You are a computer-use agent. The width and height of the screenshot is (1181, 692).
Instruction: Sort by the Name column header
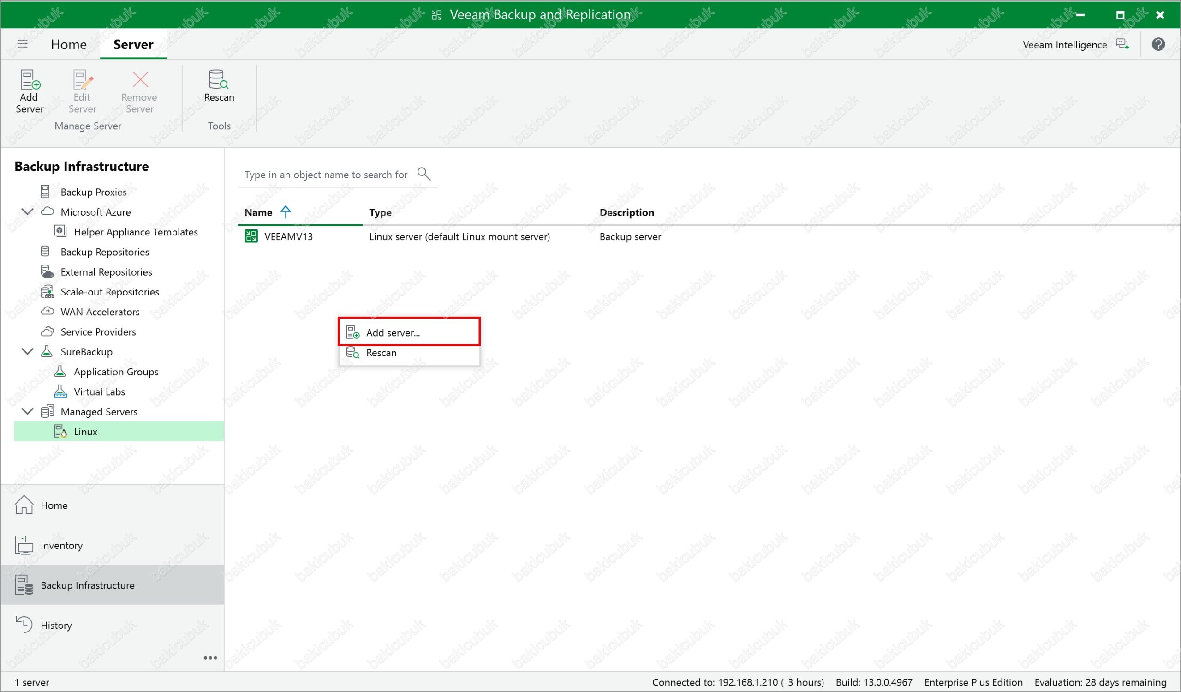point(259,212)
